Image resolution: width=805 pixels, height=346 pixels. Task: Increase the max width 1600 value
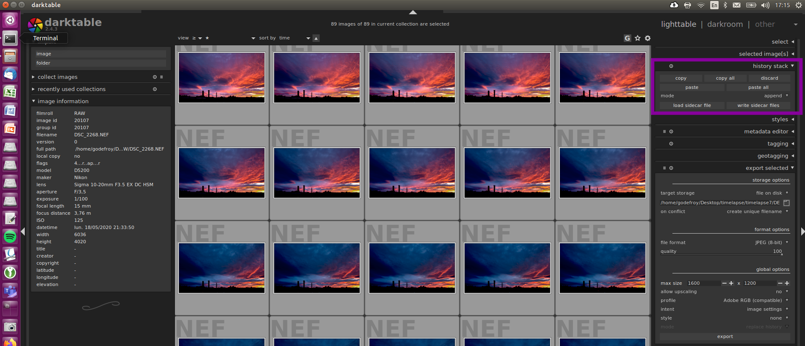(x=731, y=284)
